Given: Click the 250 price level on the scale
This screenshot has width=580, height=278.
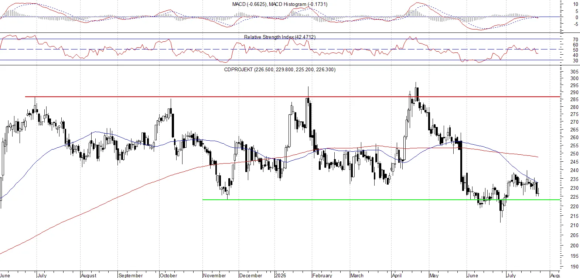Looking at the screenshot, I should [x=574, y=154].
